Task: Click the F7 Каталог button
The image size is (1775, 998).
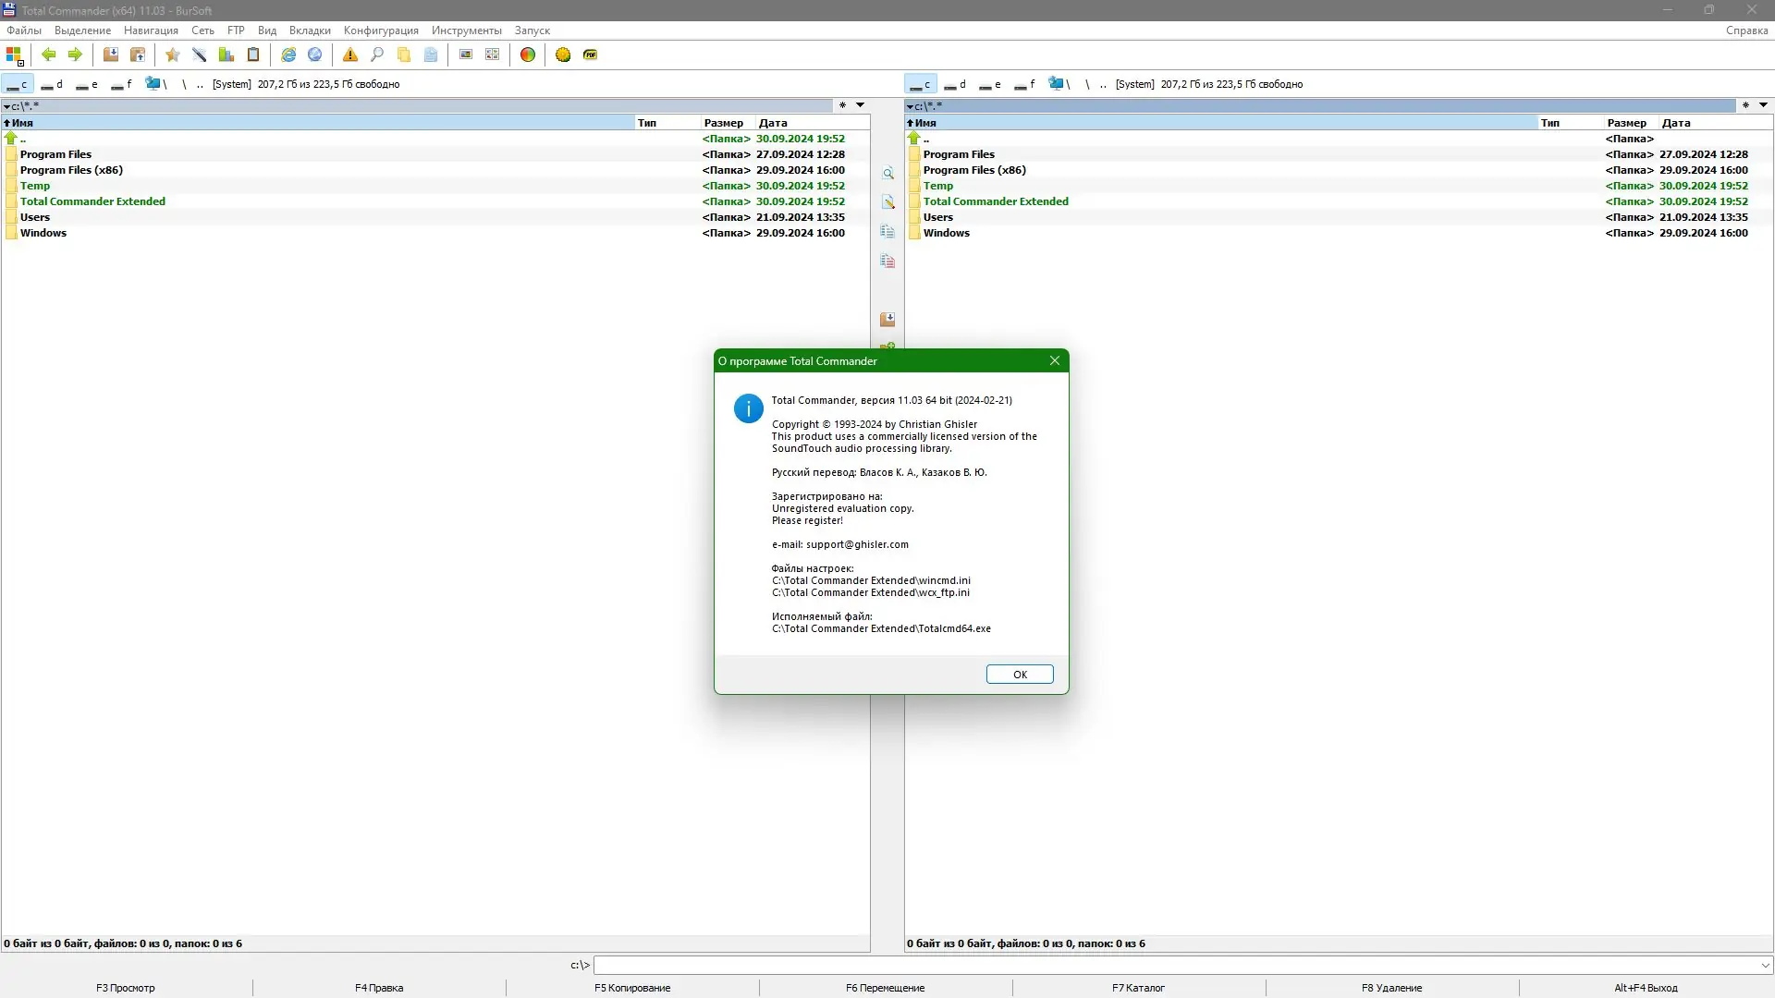Action: pos(1138,988)
